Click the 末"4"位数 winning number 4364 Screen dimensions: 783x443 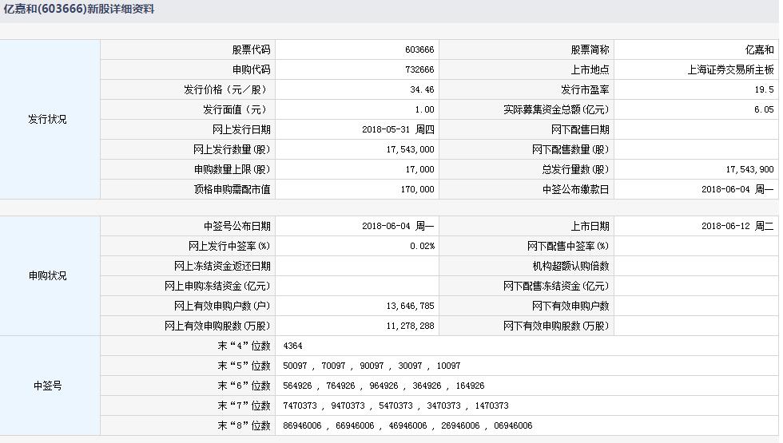292,346
